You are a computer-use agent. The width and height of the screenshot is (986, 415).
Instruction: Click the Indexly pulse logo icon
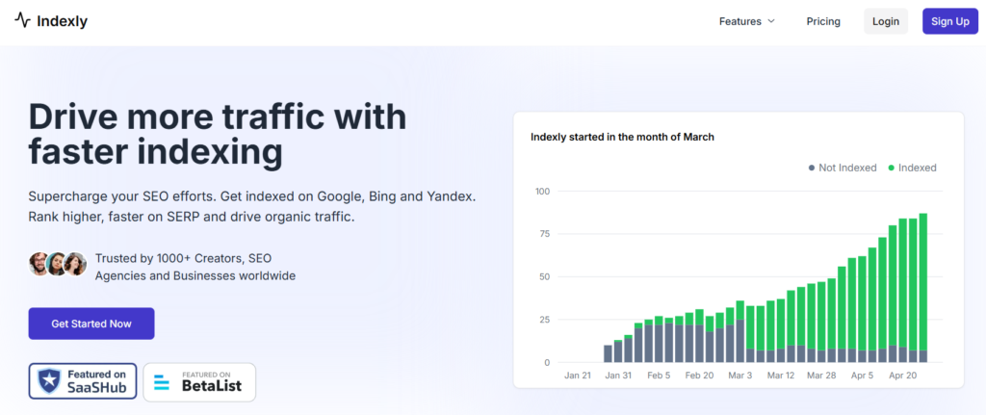click(23, 21)
